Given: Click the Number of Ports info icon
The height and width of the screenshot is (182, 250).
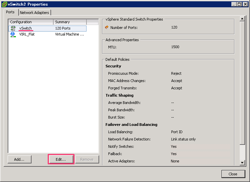Looking at the screenshot, I should click(107, 28).
